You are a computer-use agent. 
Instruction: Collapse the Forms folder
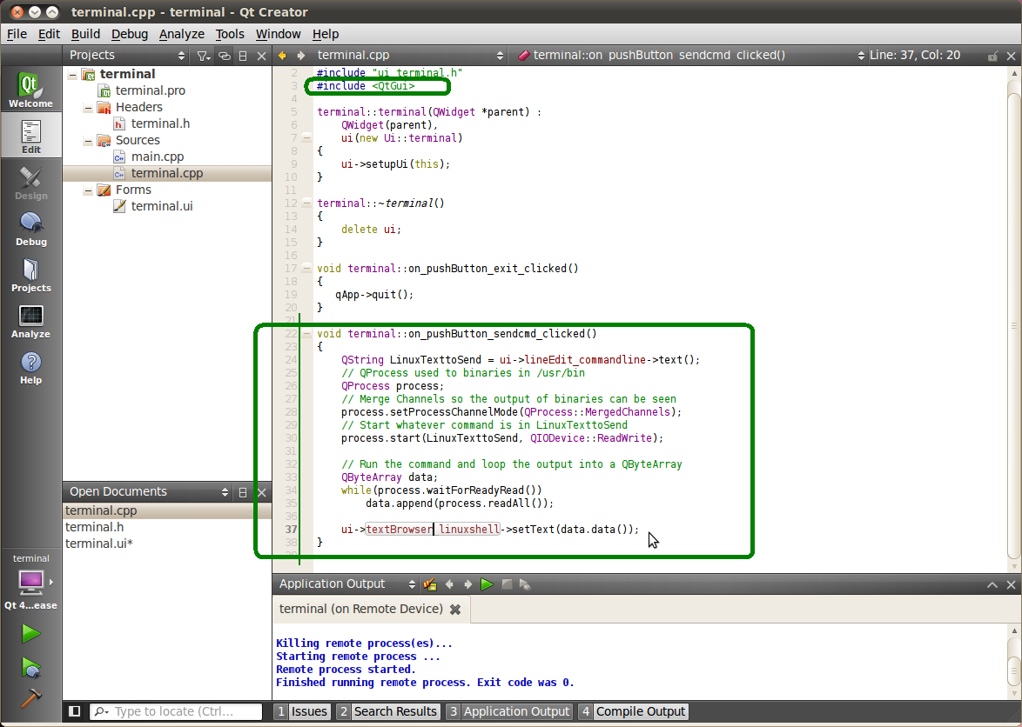click(x=88, y=190)
